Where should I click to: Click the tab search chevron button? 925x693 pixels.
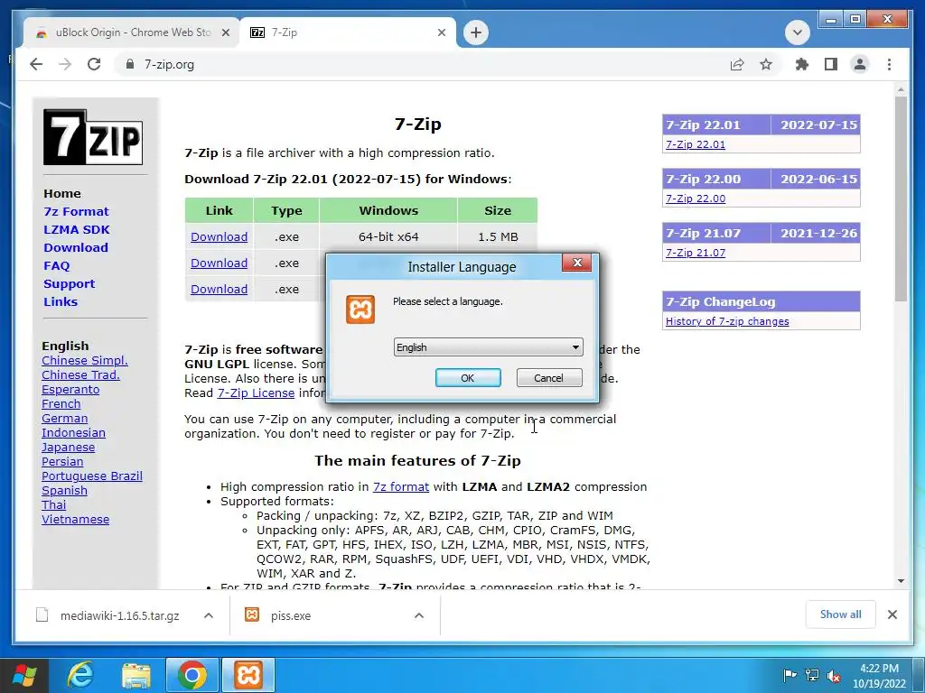coord(797,32)
